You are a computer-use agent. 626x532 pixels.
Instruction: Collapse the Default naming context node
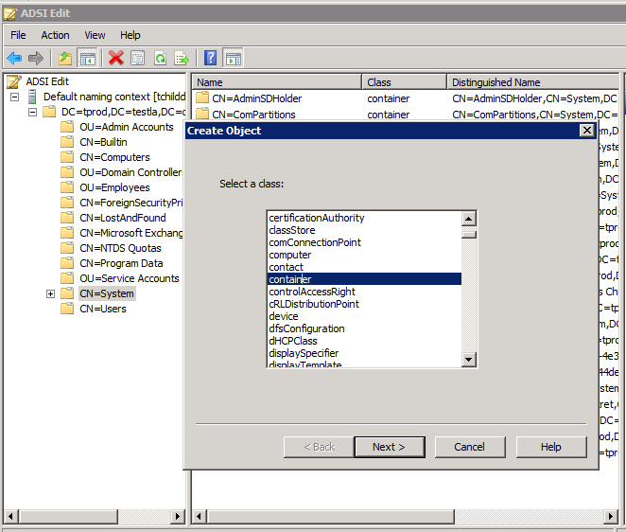click(15, 98)
